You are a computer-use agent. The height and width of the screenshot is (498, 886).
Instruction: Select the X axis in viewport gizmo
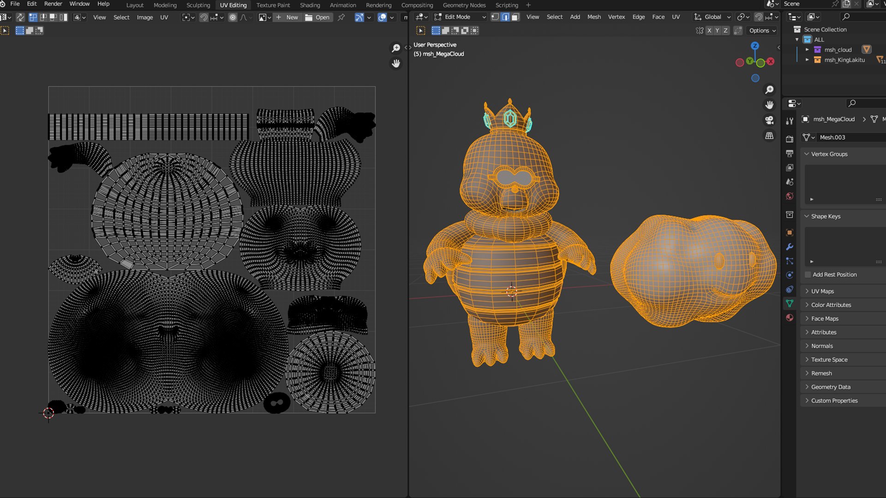(x=771, y=61)
